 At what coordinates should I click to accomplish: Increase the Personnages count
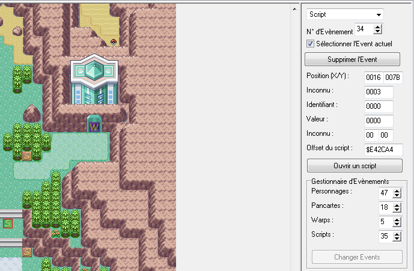click(x=397, y=190)
